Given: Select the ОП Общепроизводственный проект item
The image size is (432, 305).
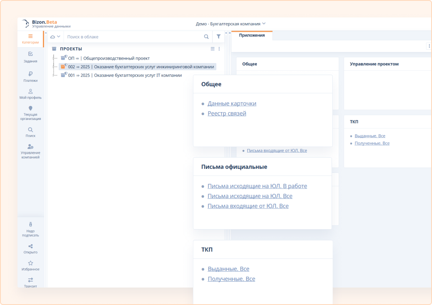Looking at the screenshot, I should coord(109,58).
